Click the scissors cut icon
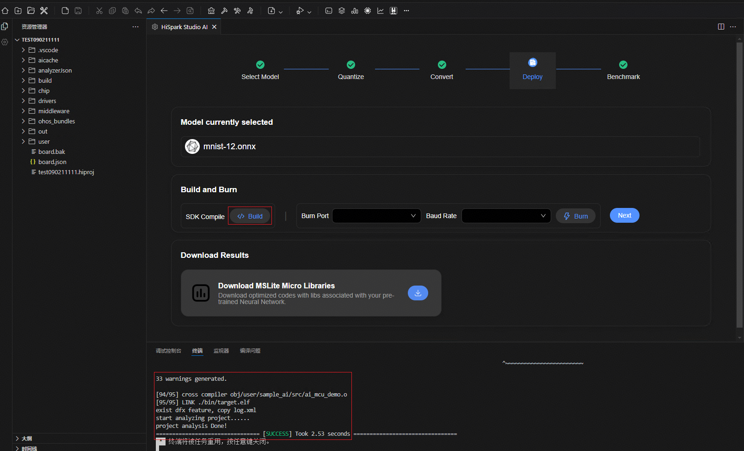 coord(99,11)
